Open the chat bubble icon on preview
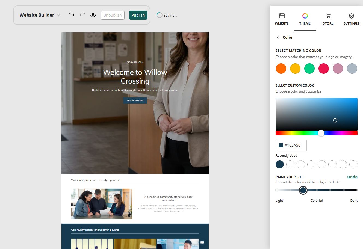 202,242
